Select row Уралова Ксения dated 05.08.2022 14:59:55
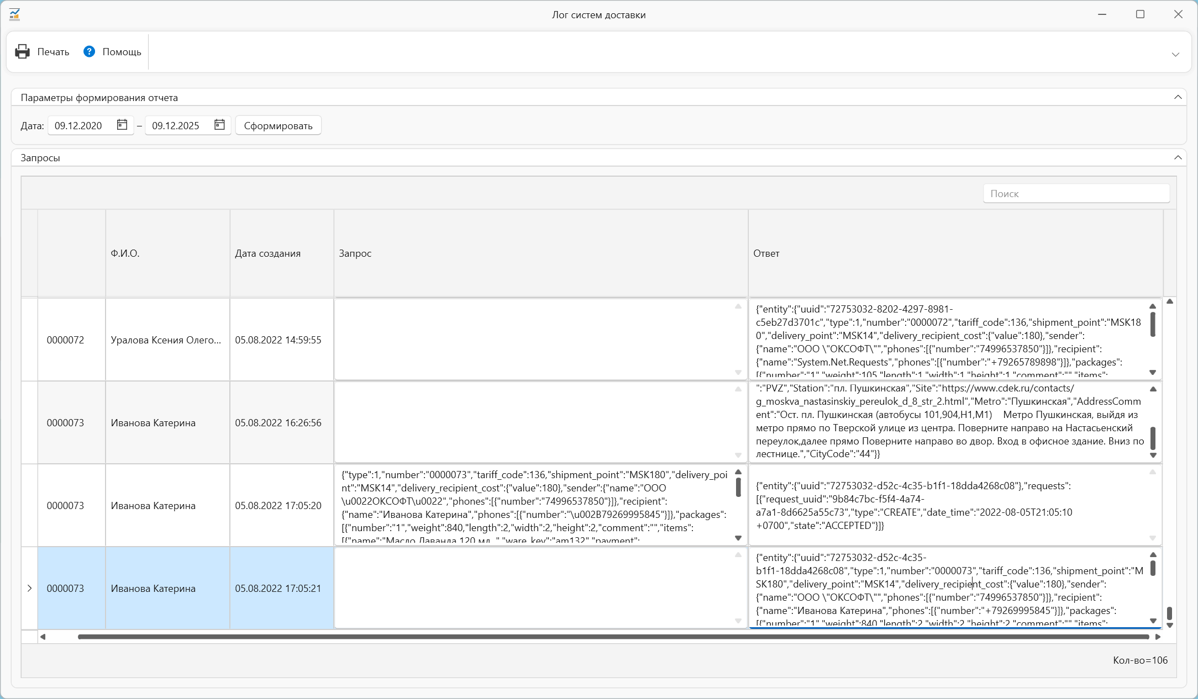 pos(166,340)
